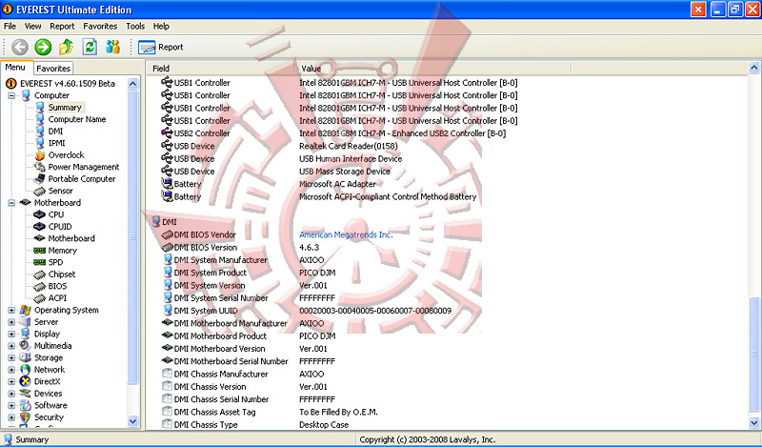Click the details pane scrollbar thumb

[754, 355]
